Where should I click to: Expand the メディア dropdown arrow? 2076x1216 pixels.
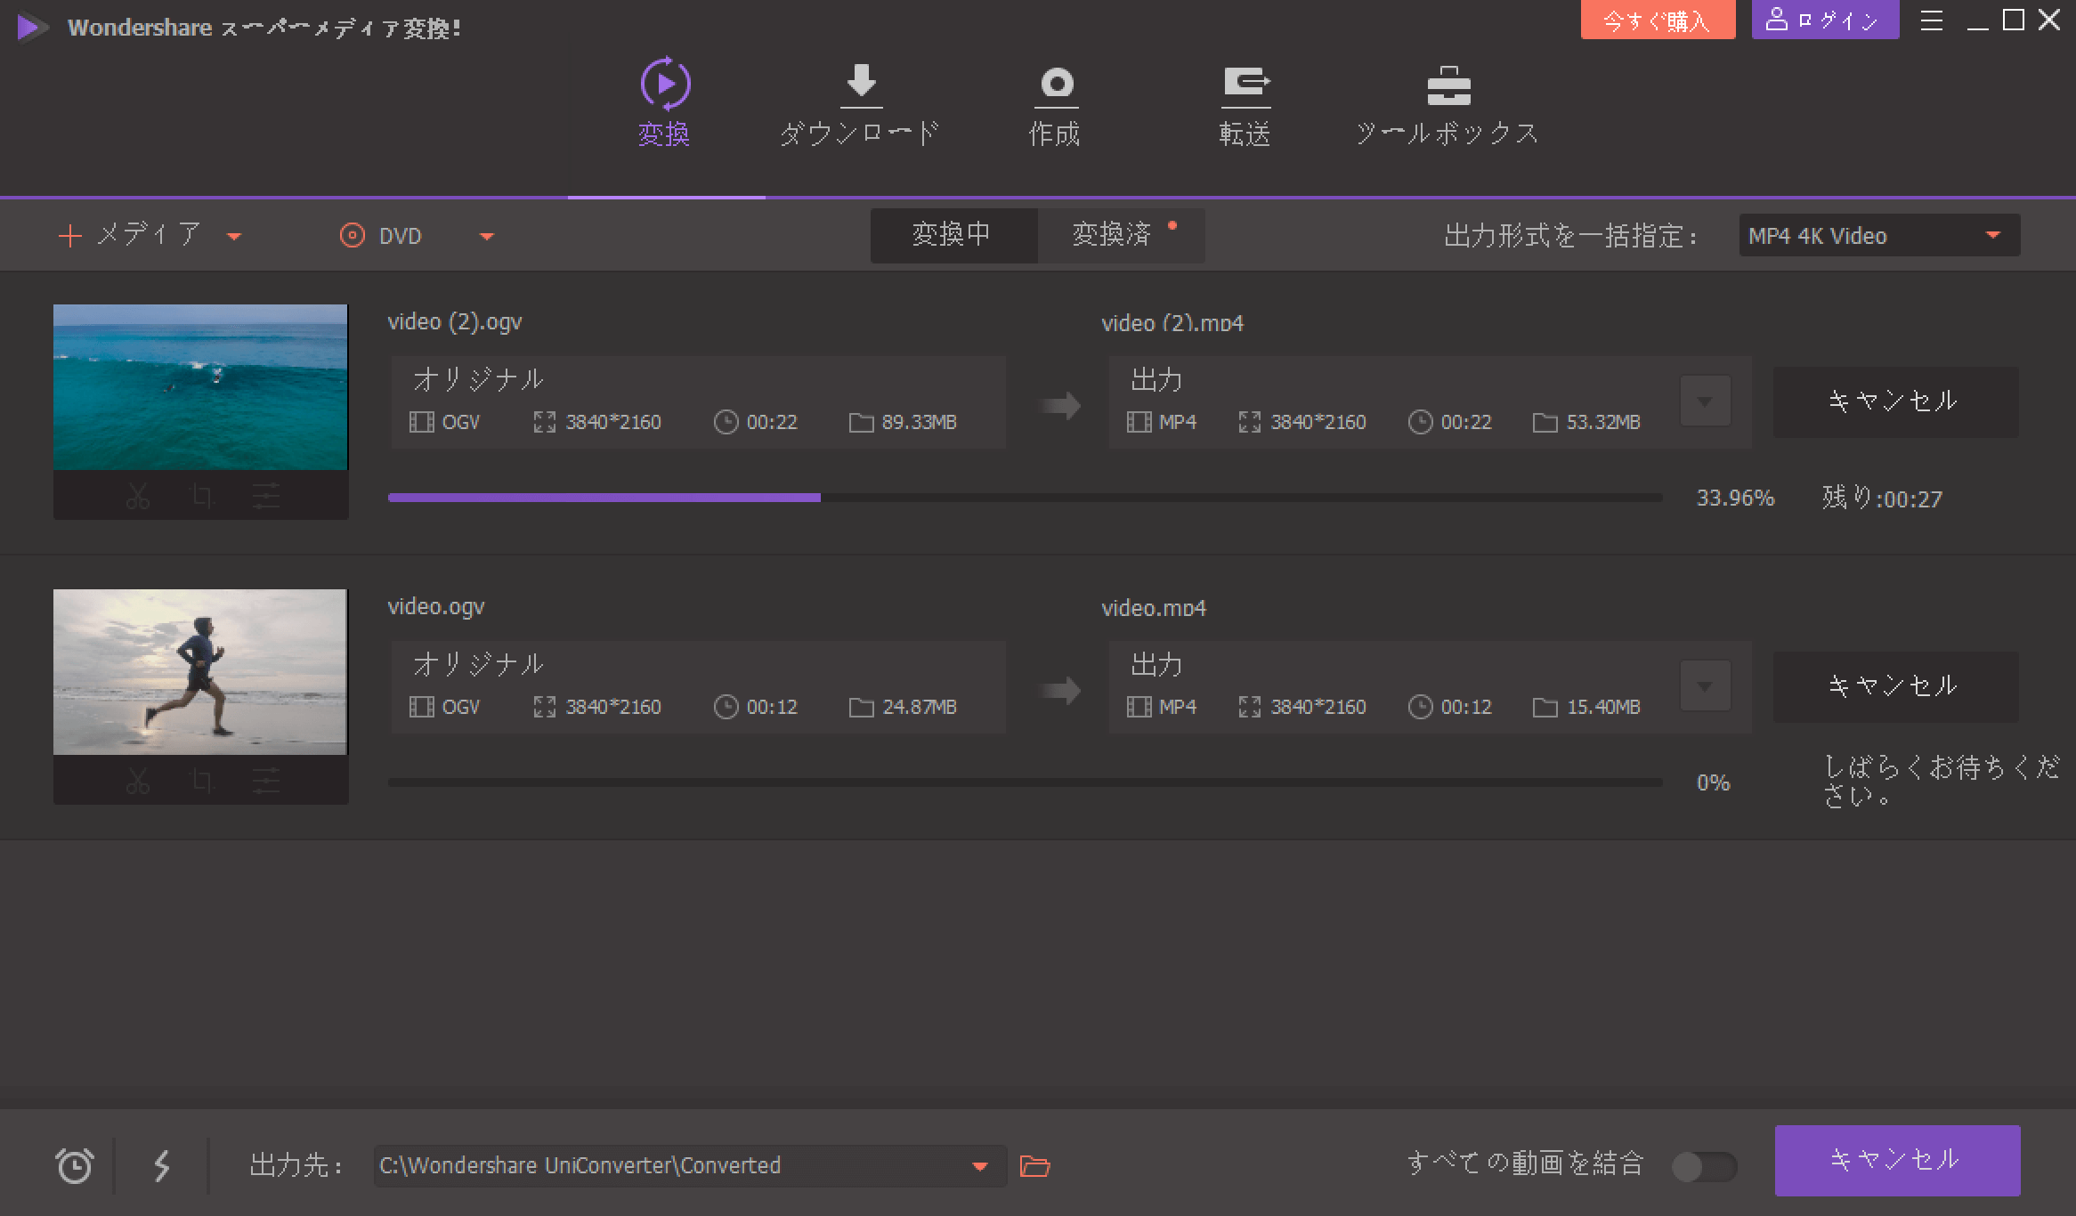pos(234,237)
